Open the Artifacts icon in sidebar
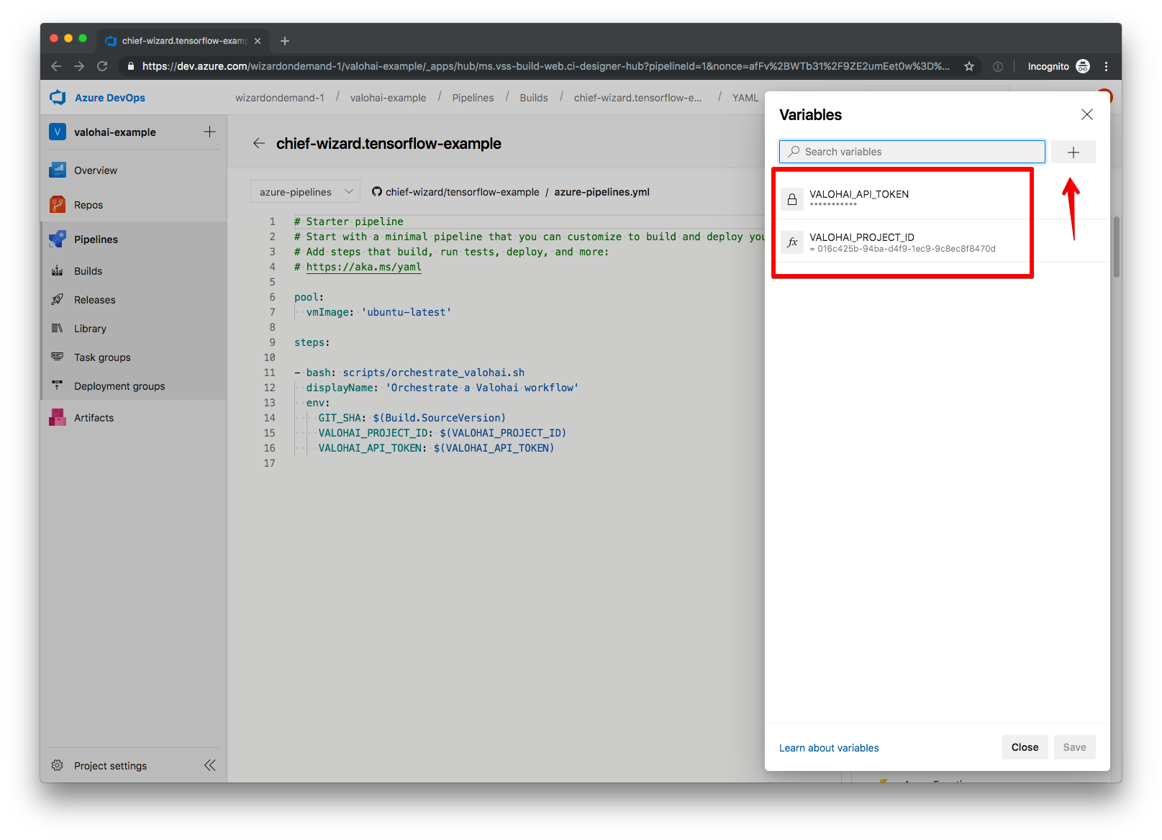Screen dimensions: 1162x840 click(x=58, y=418)
